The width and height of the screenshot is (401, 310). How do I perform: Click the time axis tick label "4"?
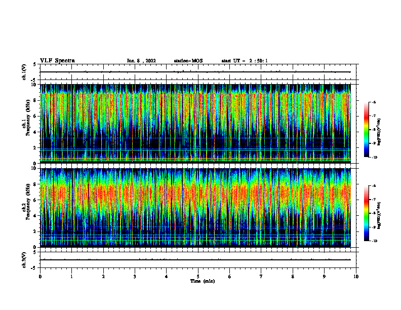[x=167, y=277]
